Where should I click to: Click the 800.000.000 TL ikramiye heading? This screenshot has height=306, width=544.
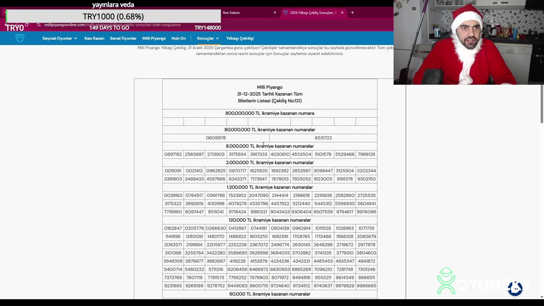(269, 113)
